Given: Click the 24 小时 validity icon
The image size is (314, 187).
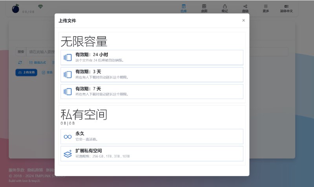Looking at the screenshot, I should pos(68,57).
